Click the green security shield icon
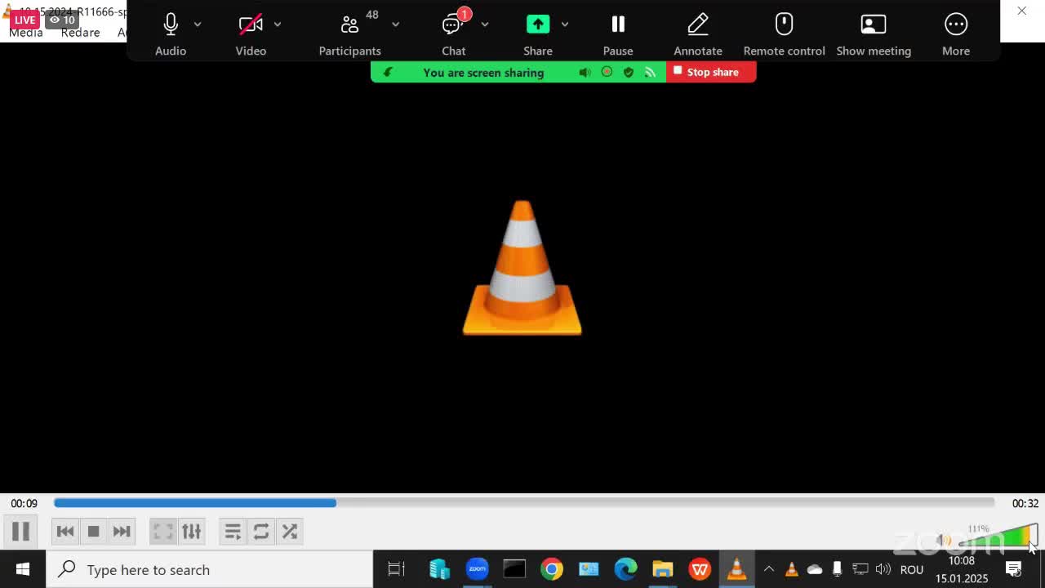Viewport: 1045px width, 588px height. pos(628,73)
